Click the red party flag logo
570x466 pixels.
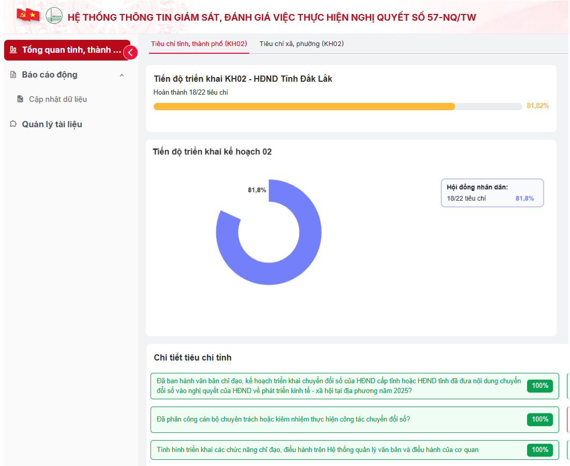pyautogui.click(x=28, y=16)
